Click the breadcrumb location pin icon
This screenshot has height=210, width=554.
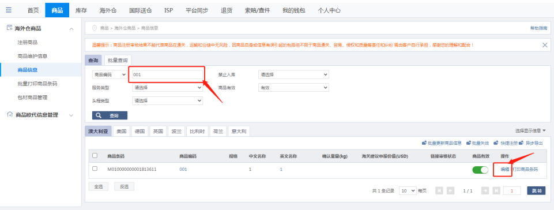[x=94, y=28]
